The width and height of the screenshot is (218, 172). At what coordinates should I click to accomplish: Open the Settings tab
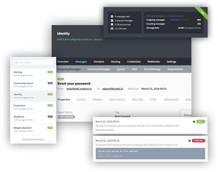point(172,61)
